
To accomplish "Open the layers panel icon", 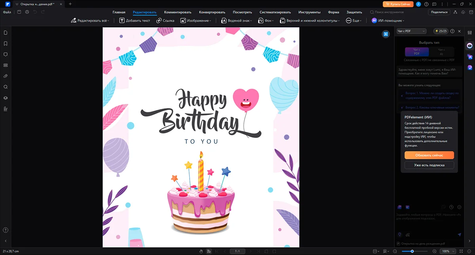I will (x=6, y=98).
